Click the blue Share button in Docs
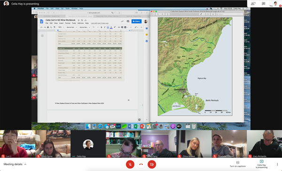Image resolution: width=282 pixels, height=171 pixels. coord(136,21)
